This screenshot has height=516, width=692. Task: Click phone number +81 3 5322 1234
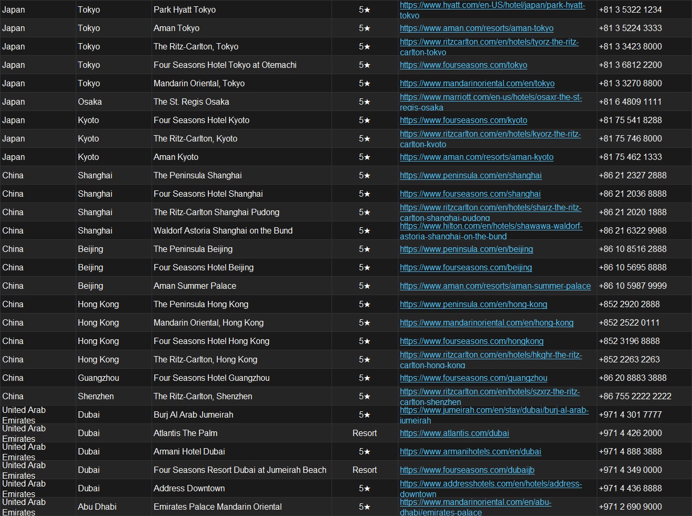pyautogui.click(x=630, y=10)
